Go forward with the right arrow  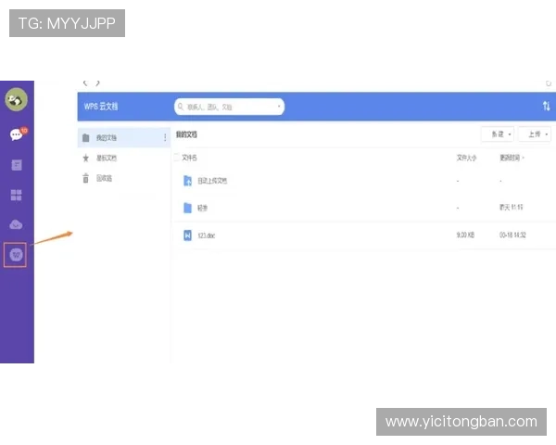pos(97,83)
